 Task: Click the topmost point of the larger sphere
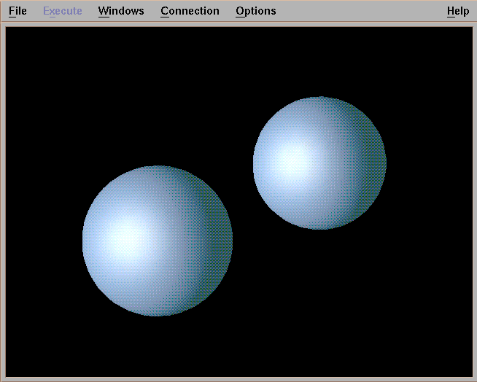pos(158,168)
